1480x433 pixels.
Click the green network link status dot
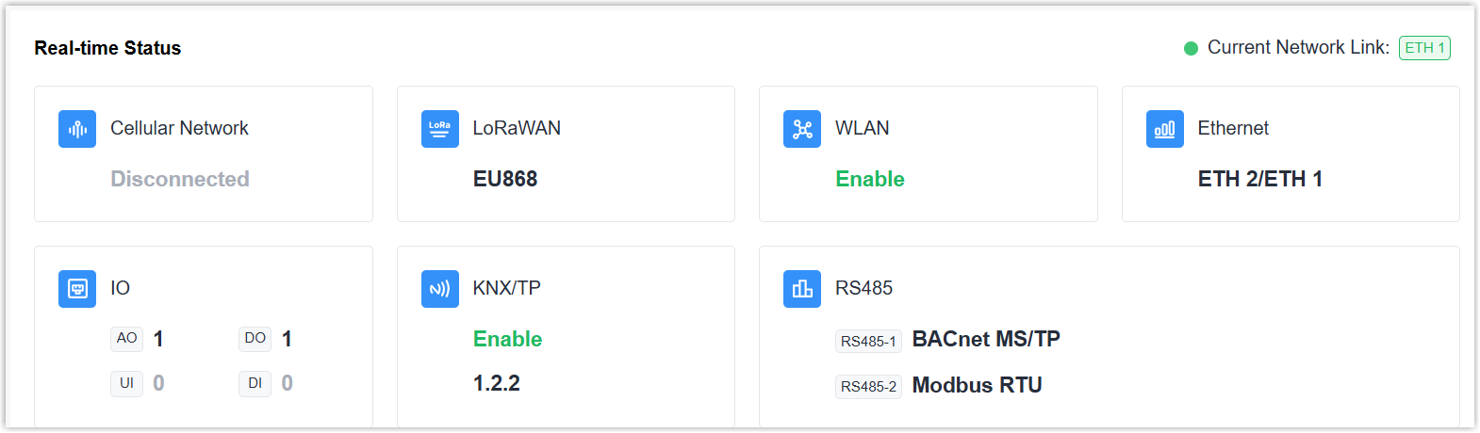pos(1191,48)
